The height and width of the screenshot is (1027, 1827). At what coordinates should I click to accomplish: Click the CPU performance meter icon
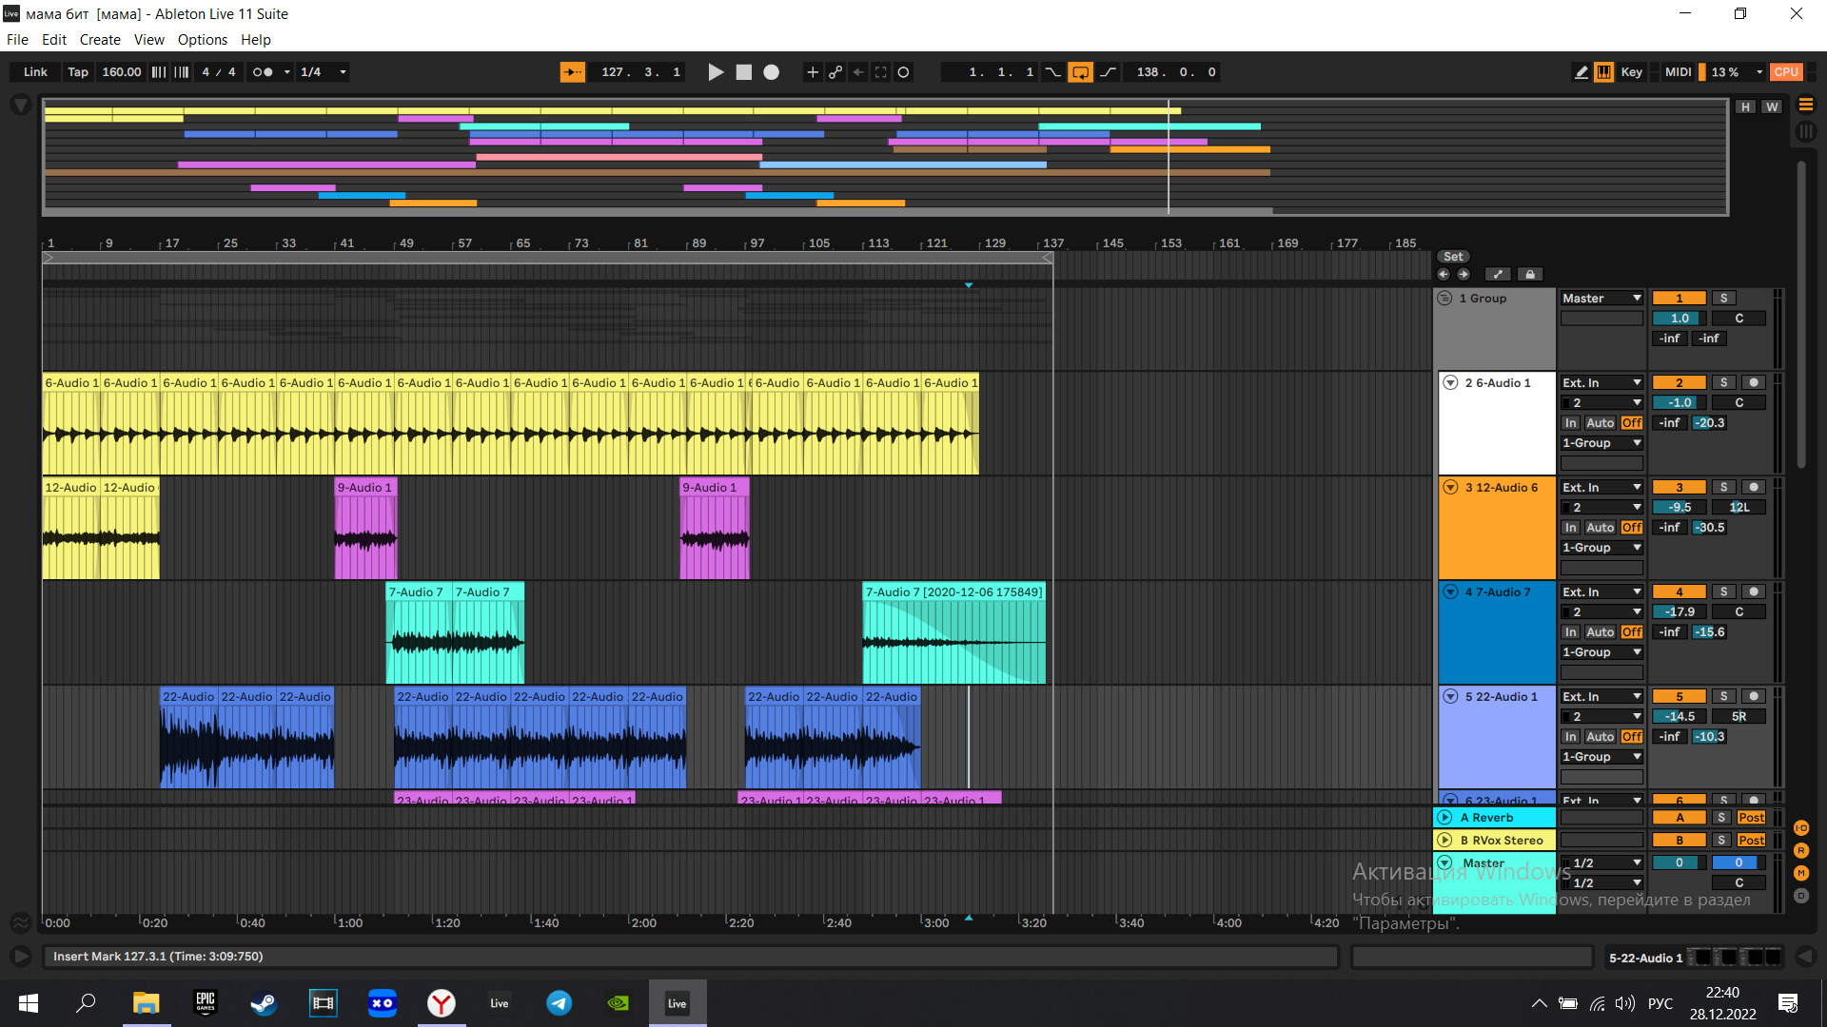click(1783, 71)
